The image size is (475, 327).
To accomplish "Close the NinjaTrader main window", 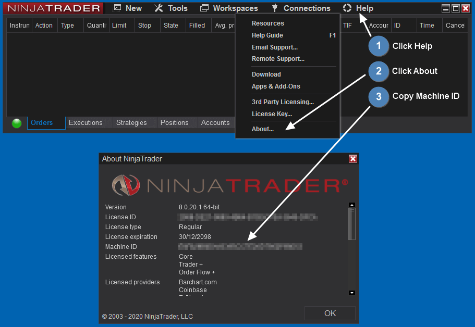I will [466, 8].
